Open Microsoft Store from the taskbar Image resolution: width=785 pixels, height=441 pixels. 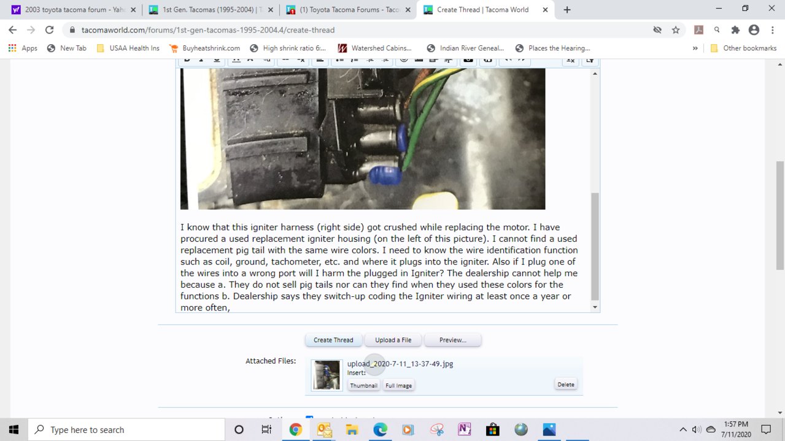(x=493, y=429)
